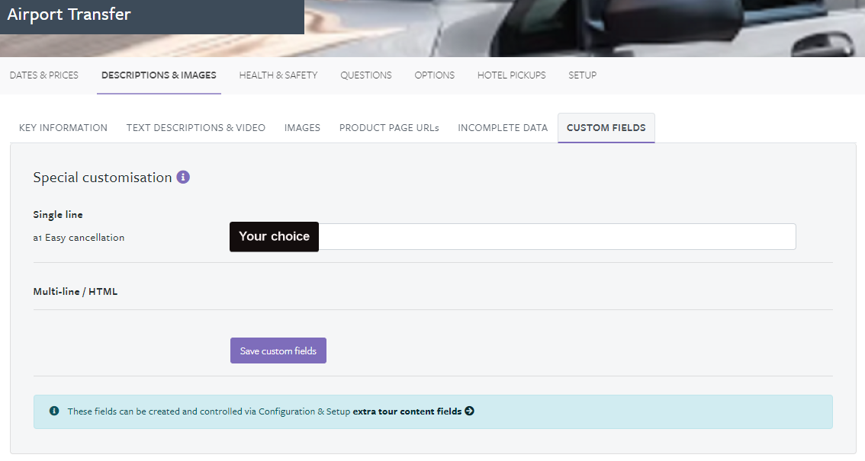Switch to the IMAGES sub-tab
This screenshot has height=461, width=865.
coord(302,127)
